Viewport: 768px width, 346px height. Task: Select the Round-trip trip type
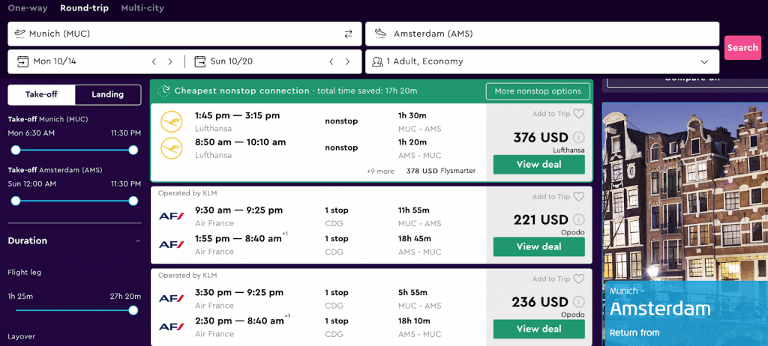point(84,7)
